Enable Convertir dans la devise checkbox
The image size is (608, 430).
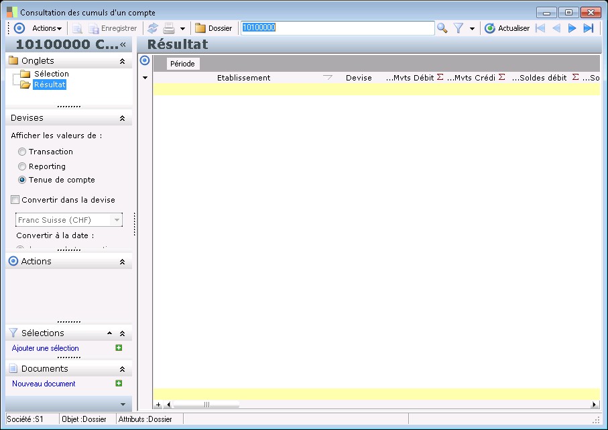click(x=15, y=200)
